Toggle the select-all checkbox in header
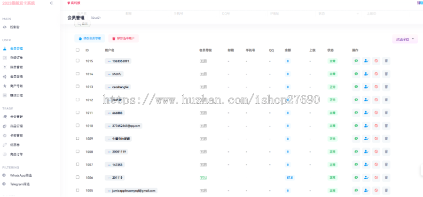This screenshot has width=423, height=197. click(78, 50)
